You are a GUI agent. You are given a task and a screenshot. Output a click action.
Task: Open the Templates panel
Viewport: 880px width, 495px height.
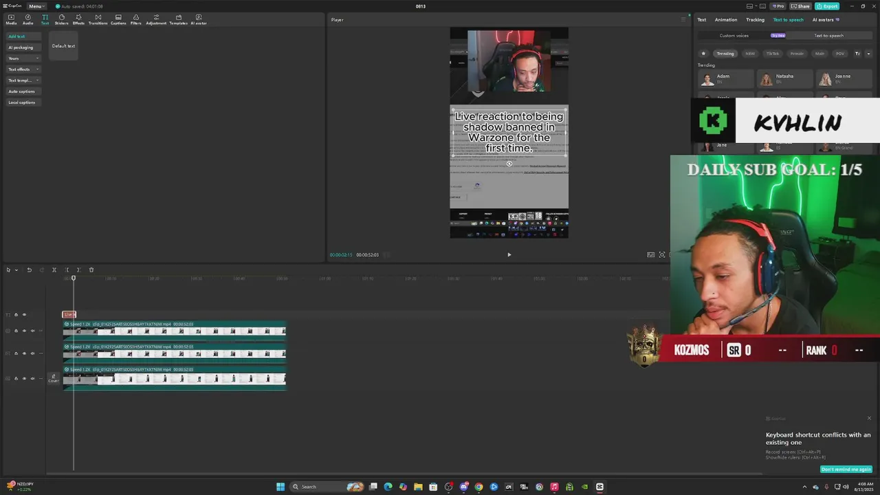pos(178,19)
